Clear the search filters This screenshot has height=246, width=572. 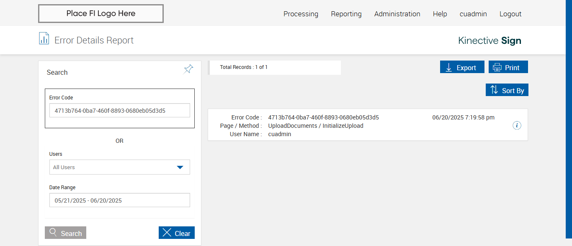coord(176,233)
